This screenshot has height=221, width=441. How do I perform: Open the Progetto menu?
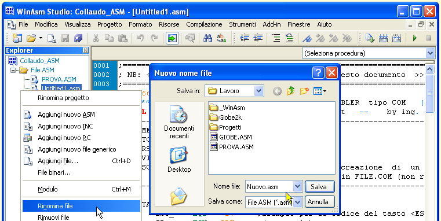tap(110, 24)
